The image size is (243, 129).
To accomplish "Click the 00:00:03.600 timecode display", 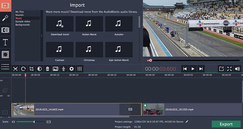I will (161, 69).
